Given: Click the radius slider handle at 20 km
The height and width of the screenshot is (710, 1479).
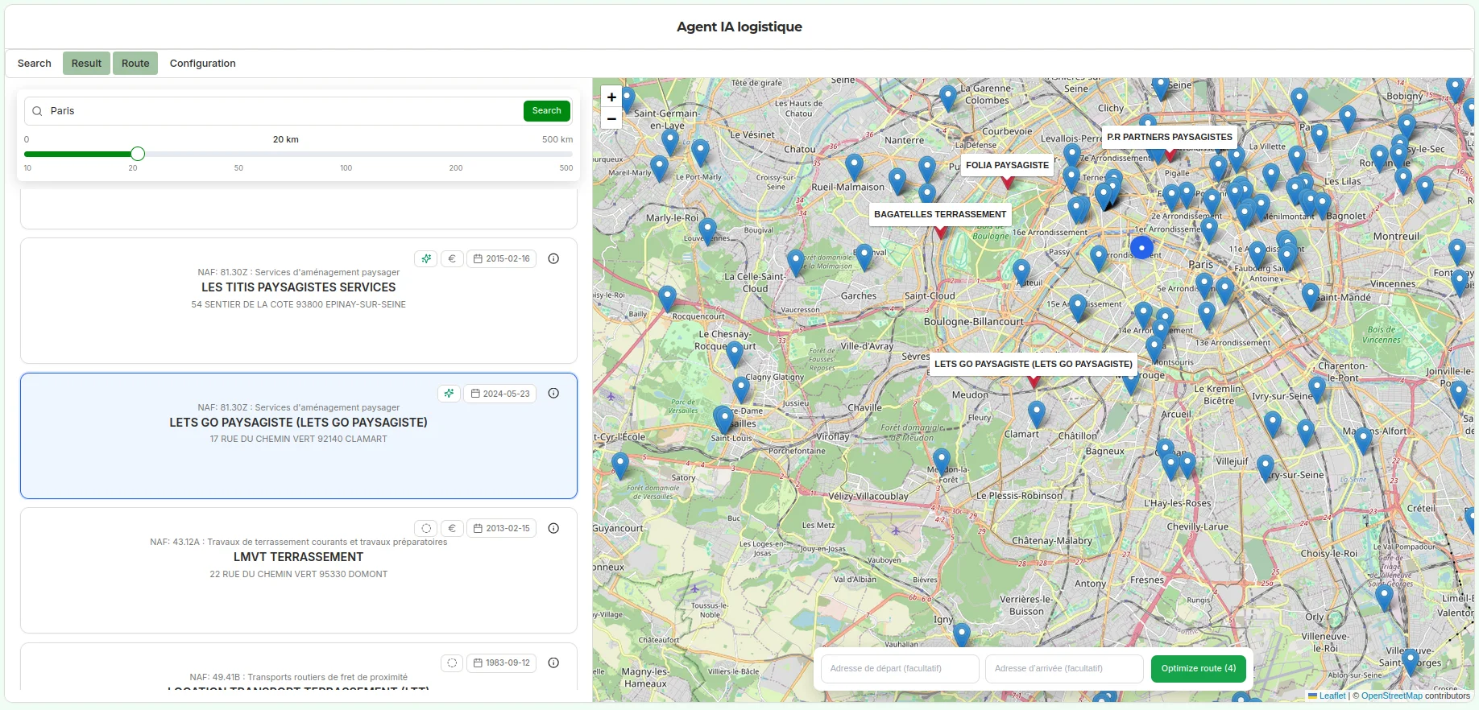Looking at the screenshot, I should (138, 154).
